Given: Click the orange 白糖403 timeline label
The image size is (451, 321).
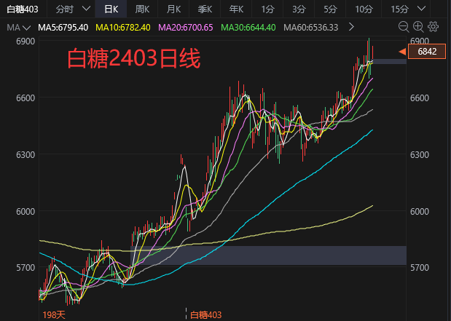Looking at the screenshot, I should point(205,315).
